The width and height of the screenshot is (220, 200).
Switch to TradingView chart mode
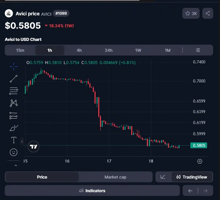(192, 177)
